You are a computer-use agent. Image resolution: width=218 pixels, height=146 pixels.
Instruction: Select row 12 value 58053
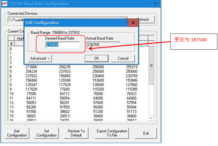click(x=31, y=103)
